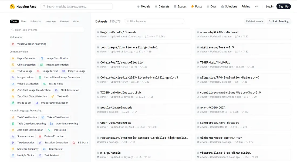Click the Depth Estimation task icon
Image resolution: width=297 pixels, height=162 pixels.
13,58
